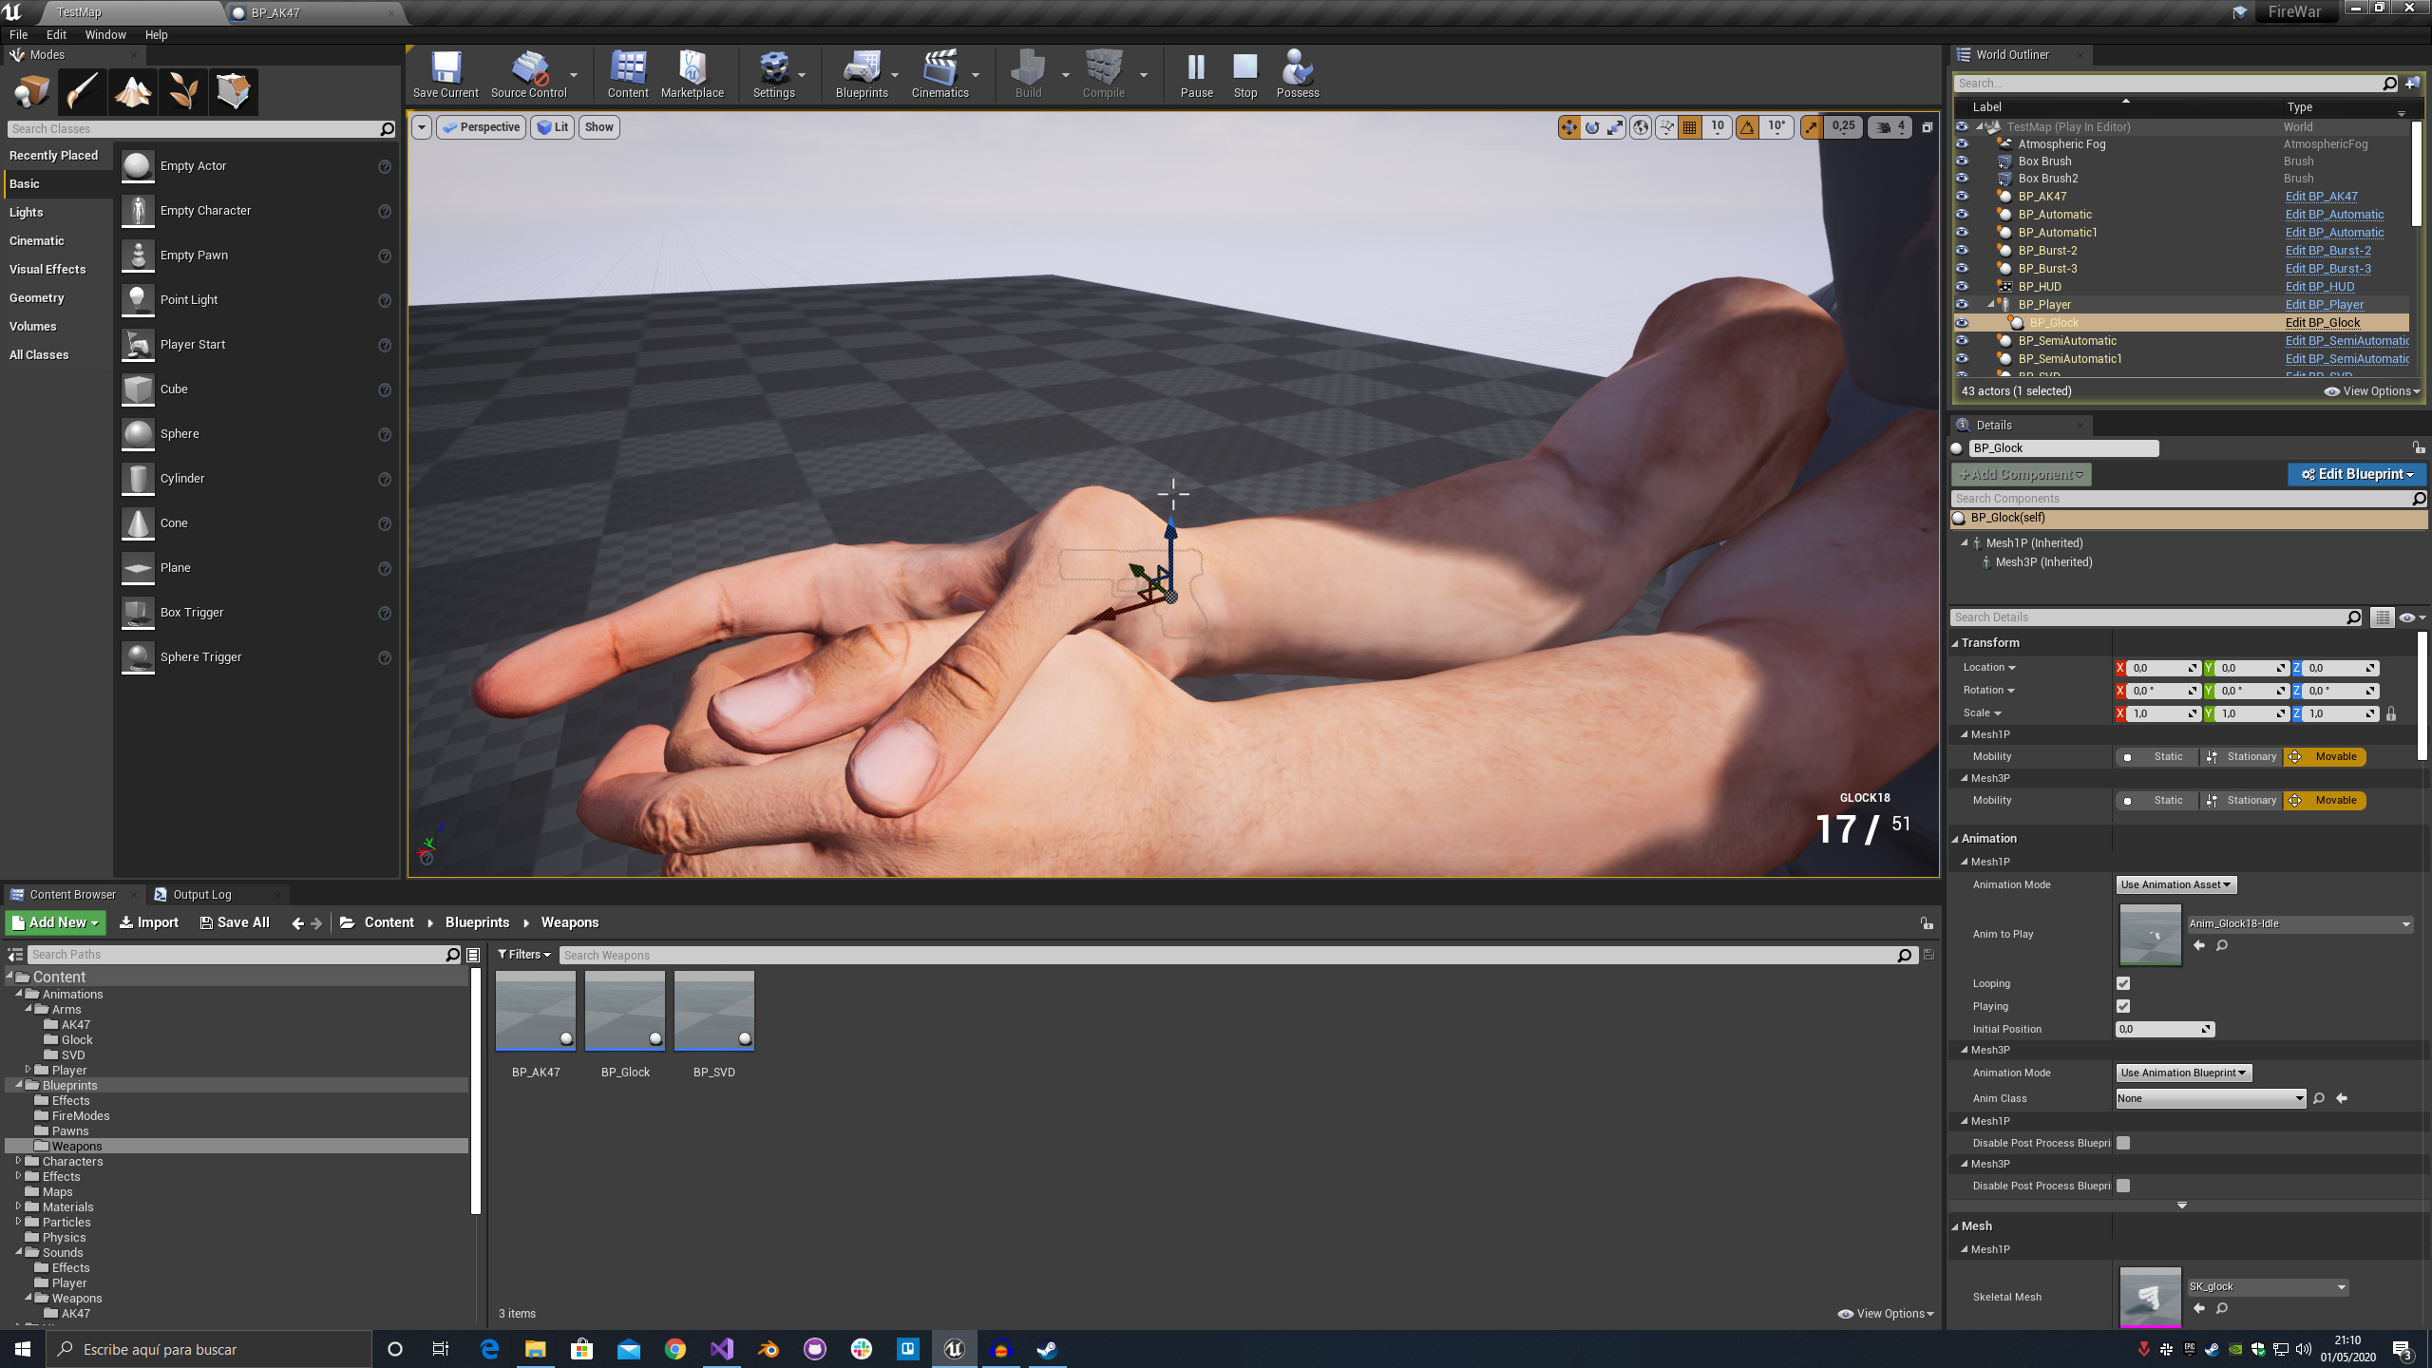Click the Add New button
This screenshot has width=2432, height=1368.
pyautogui.click(x=56, y=922)
